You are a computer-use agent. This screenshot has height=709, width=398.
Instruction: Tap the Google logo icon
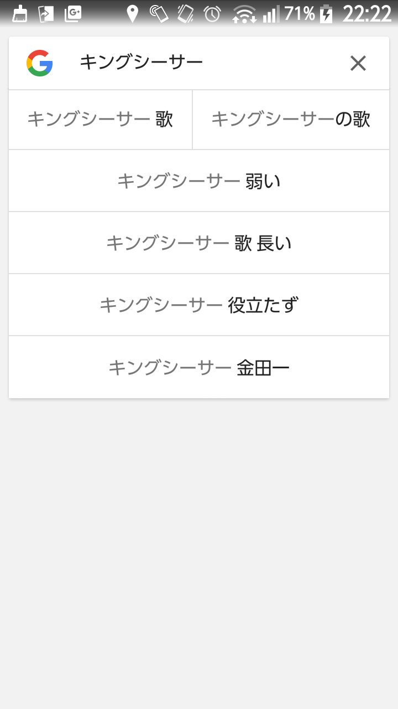pyautogui.click(x=39, y=63)
